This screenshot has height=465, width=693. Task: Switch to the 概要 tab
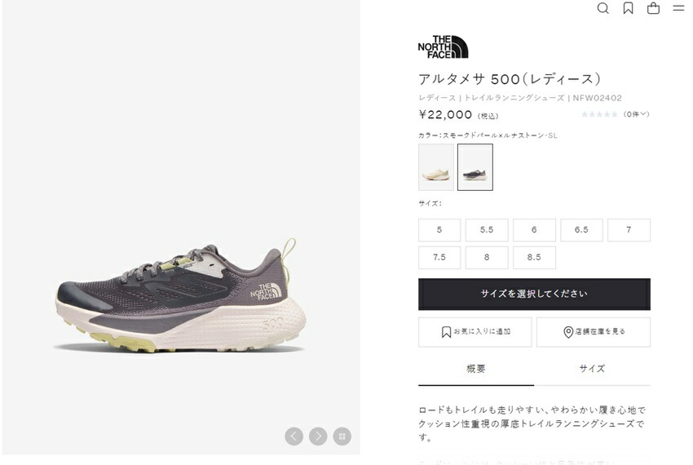(x=476, y=369)
